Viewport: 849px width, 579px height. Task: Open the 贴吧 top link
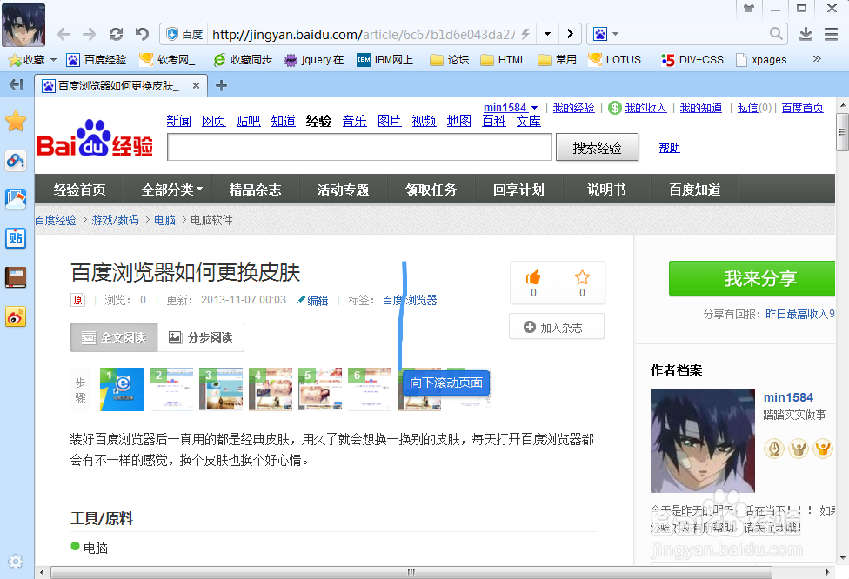[248, 121]
